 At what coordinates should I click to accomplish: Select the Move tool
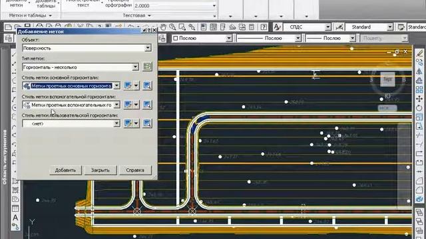coord(419,99)
